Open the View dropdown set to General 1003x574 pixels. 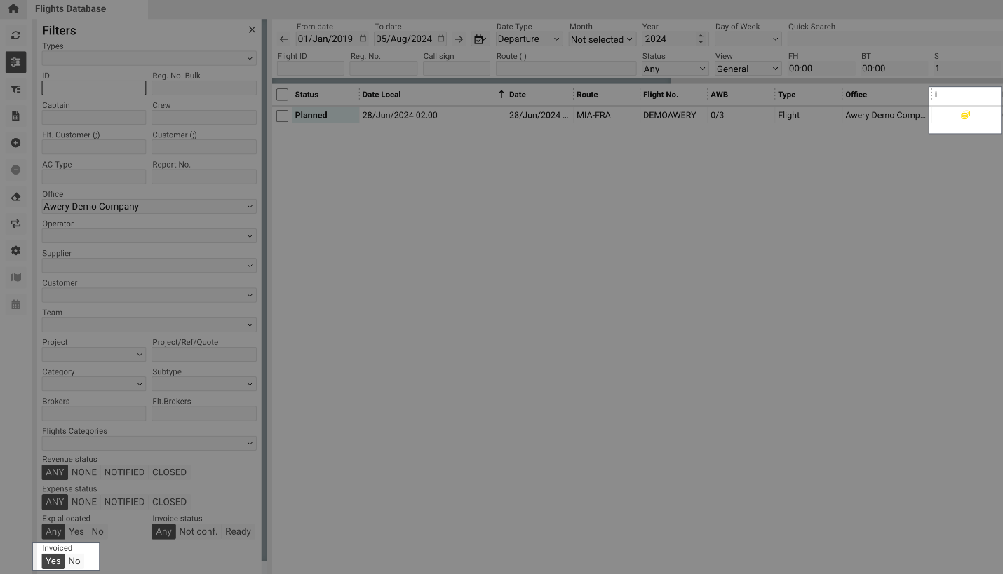coord(747,68)
